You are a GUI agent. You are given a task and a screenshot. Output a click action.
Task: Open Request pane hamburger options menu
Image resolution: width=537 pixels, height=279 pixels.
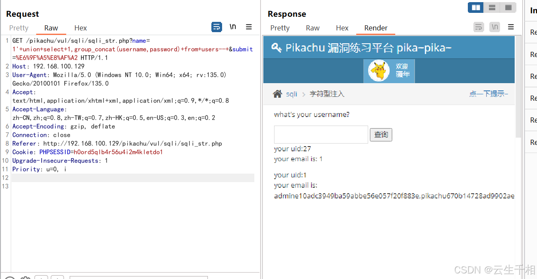(249, 27)
